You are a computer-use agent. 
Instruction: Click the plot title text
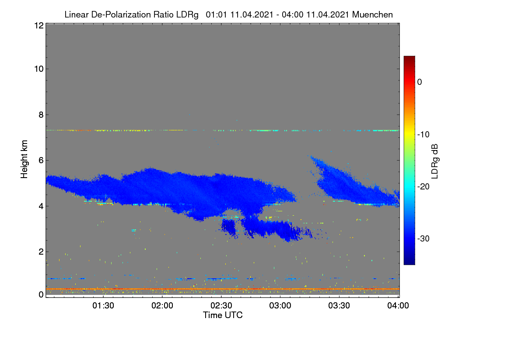coord(228,14)
